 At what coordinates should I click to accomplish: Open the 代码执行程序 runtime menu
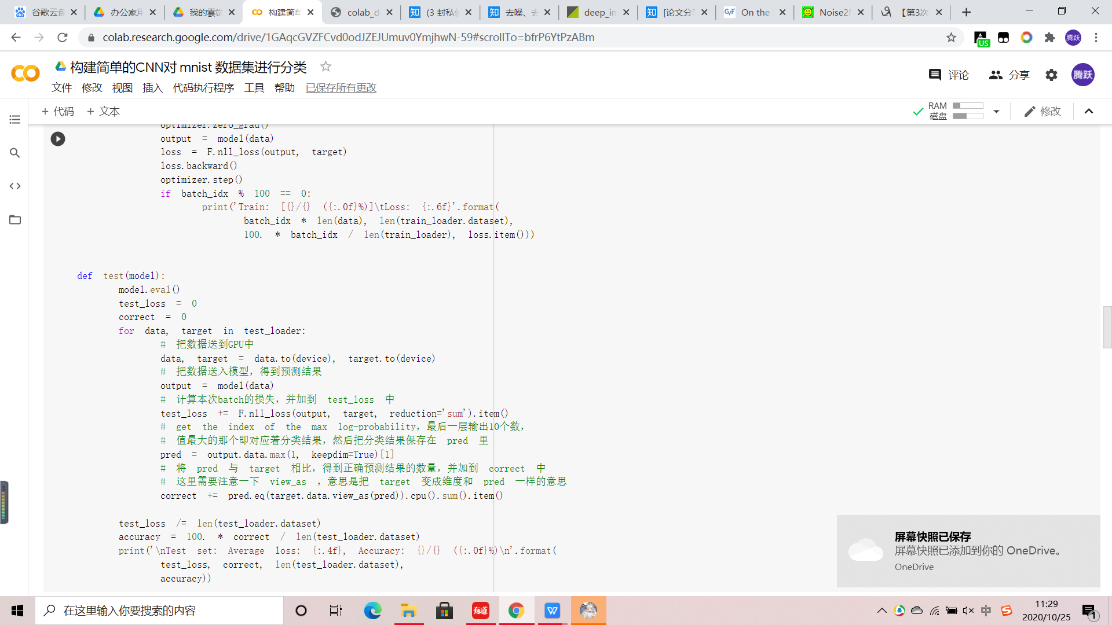point(203,87)
